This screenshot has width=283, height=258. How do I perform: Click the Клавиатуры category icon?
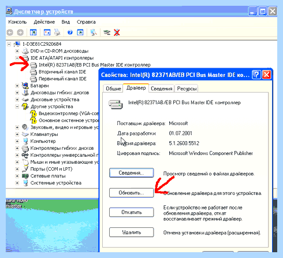pos(25,134)
